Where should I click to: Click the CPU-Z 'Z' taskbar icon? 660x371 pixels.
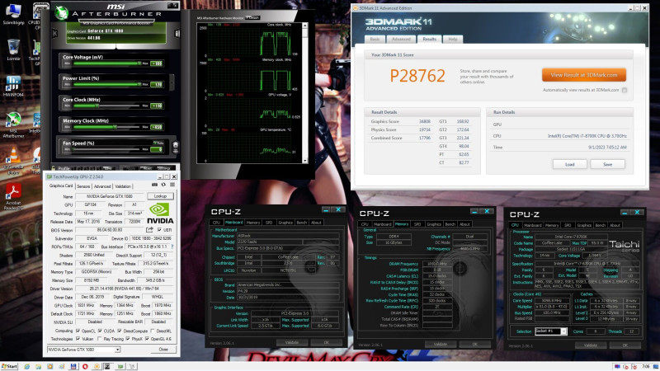[x=107, y=366]
